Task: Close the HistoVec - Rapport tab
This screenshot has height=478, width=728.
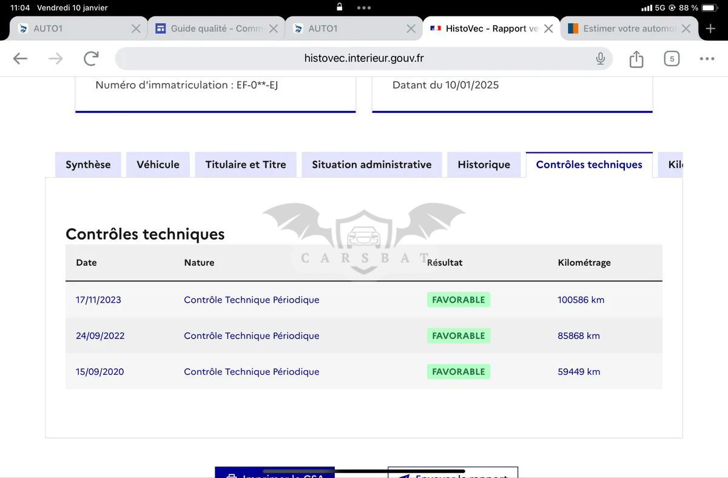Action: [x=548, y=29]
